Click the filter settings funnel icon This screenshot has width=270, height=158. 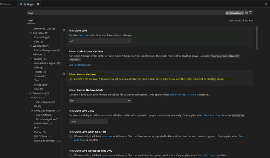[x=250, y=13]
